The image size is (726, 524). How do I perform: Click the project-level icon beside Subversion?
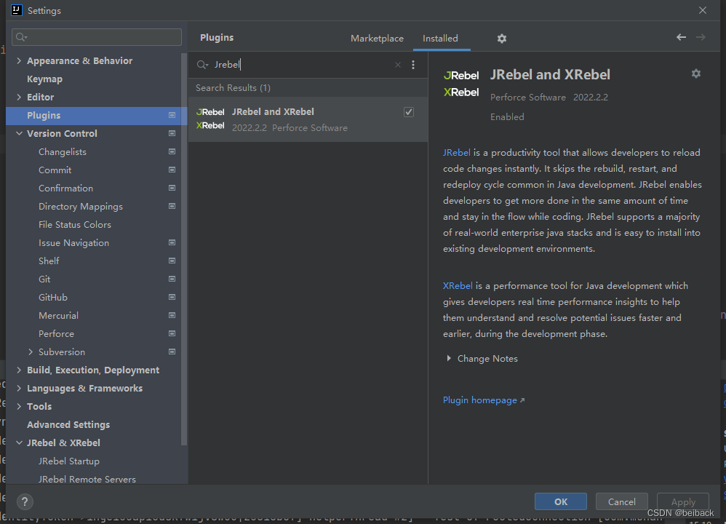172,352
